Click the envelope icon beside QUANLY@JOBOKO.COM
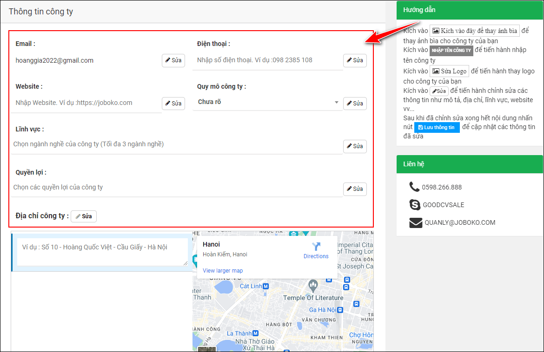 [416, 222]
